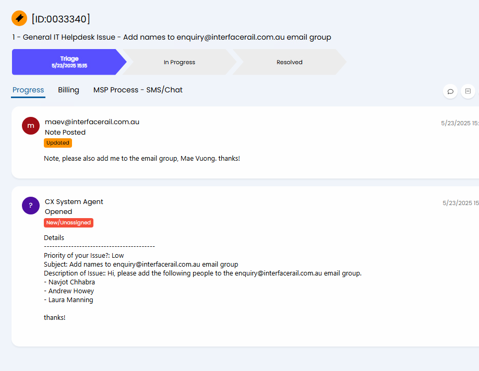
Task: Click the 'Note Posted' label
Action: point(65,133)
